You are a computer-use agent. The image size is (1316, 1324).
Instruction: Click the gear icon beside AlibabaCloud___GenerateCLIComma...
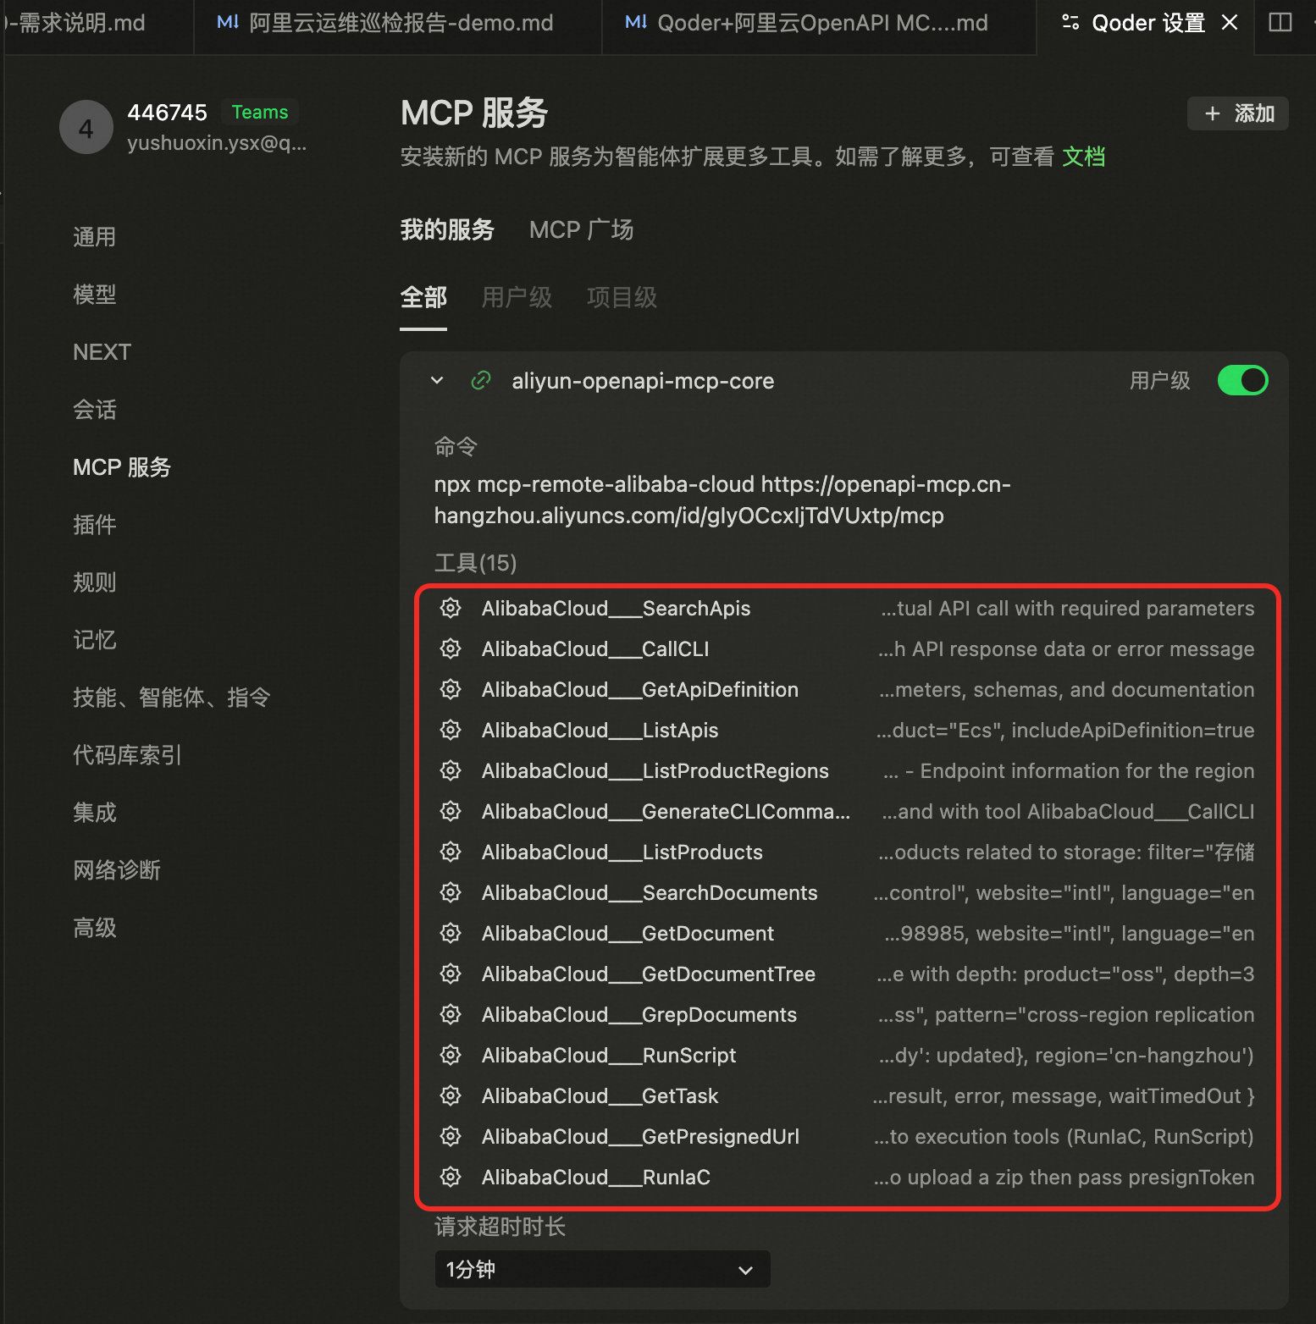click(451, 811)
